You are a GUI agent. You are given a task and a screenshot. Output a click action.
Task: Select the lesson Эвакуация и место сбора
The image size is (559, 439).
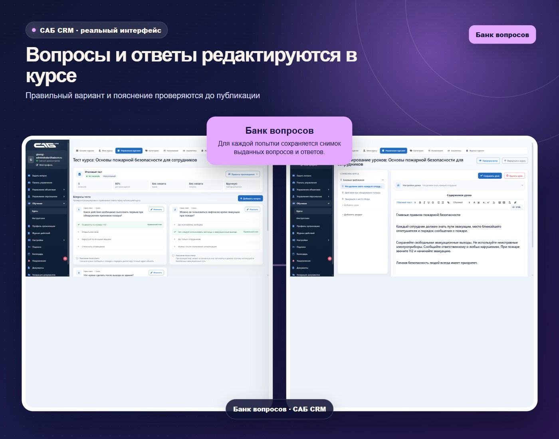362,199
